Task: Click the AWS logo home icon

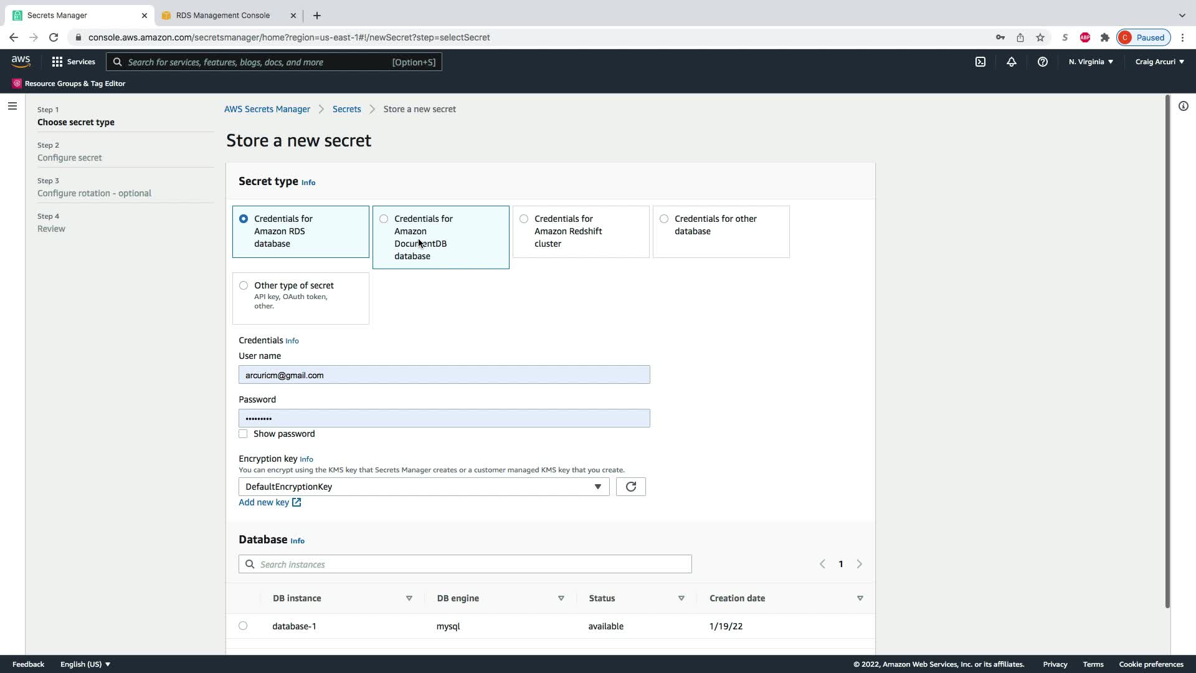Action: 21,61
